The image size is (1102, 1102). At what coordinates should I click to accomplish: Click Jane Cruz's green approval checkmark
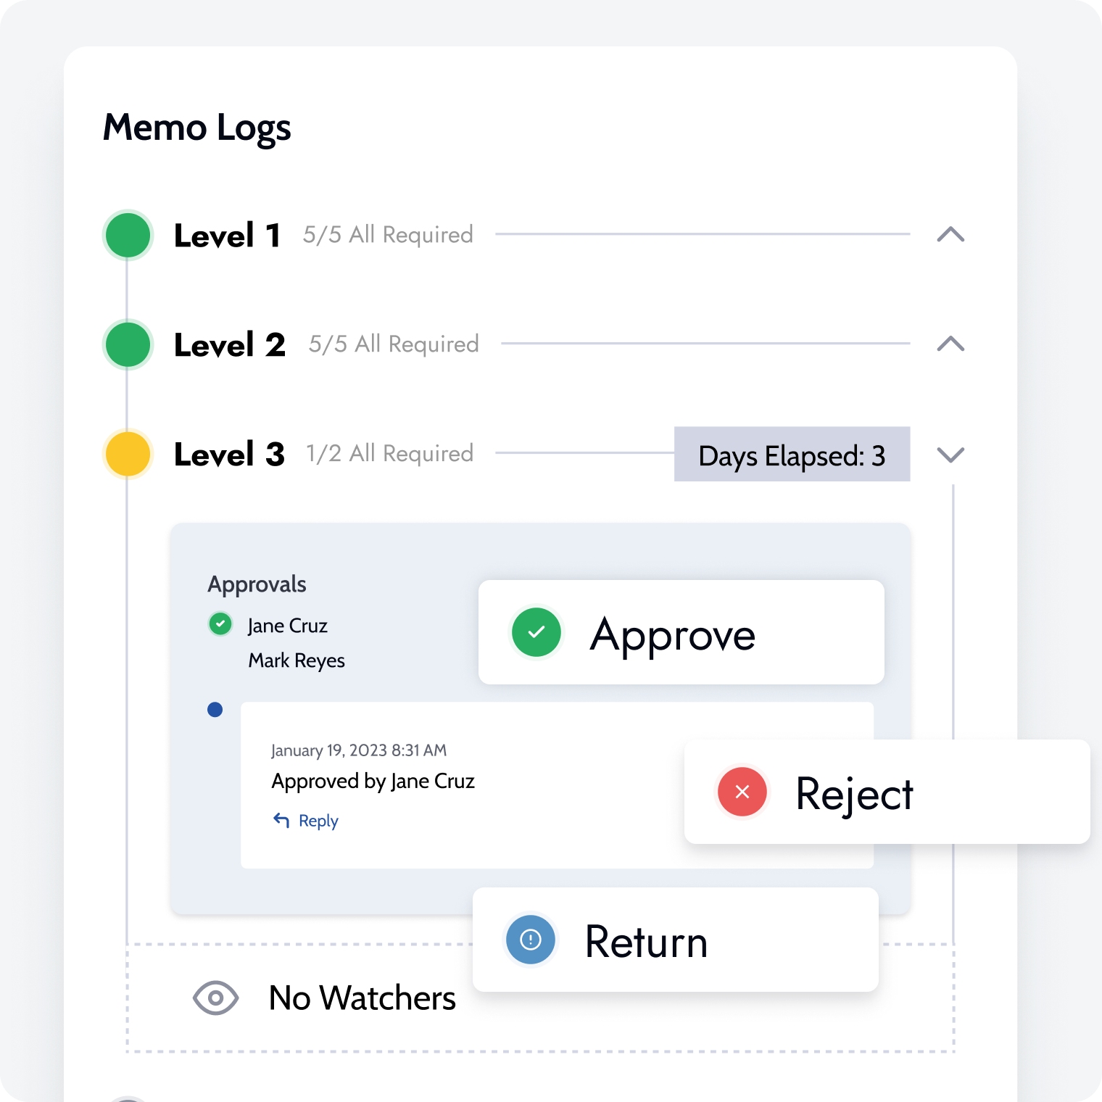coord(220,623)
